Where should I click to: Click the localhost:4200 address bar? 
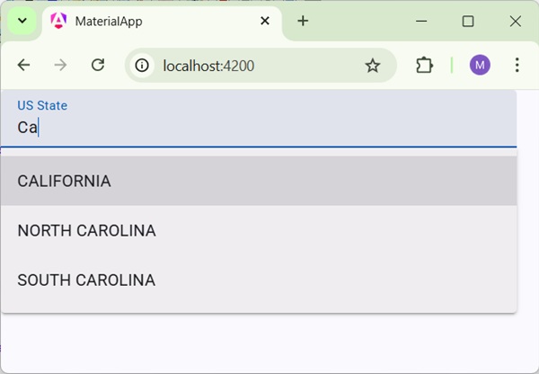pos(252,65)
